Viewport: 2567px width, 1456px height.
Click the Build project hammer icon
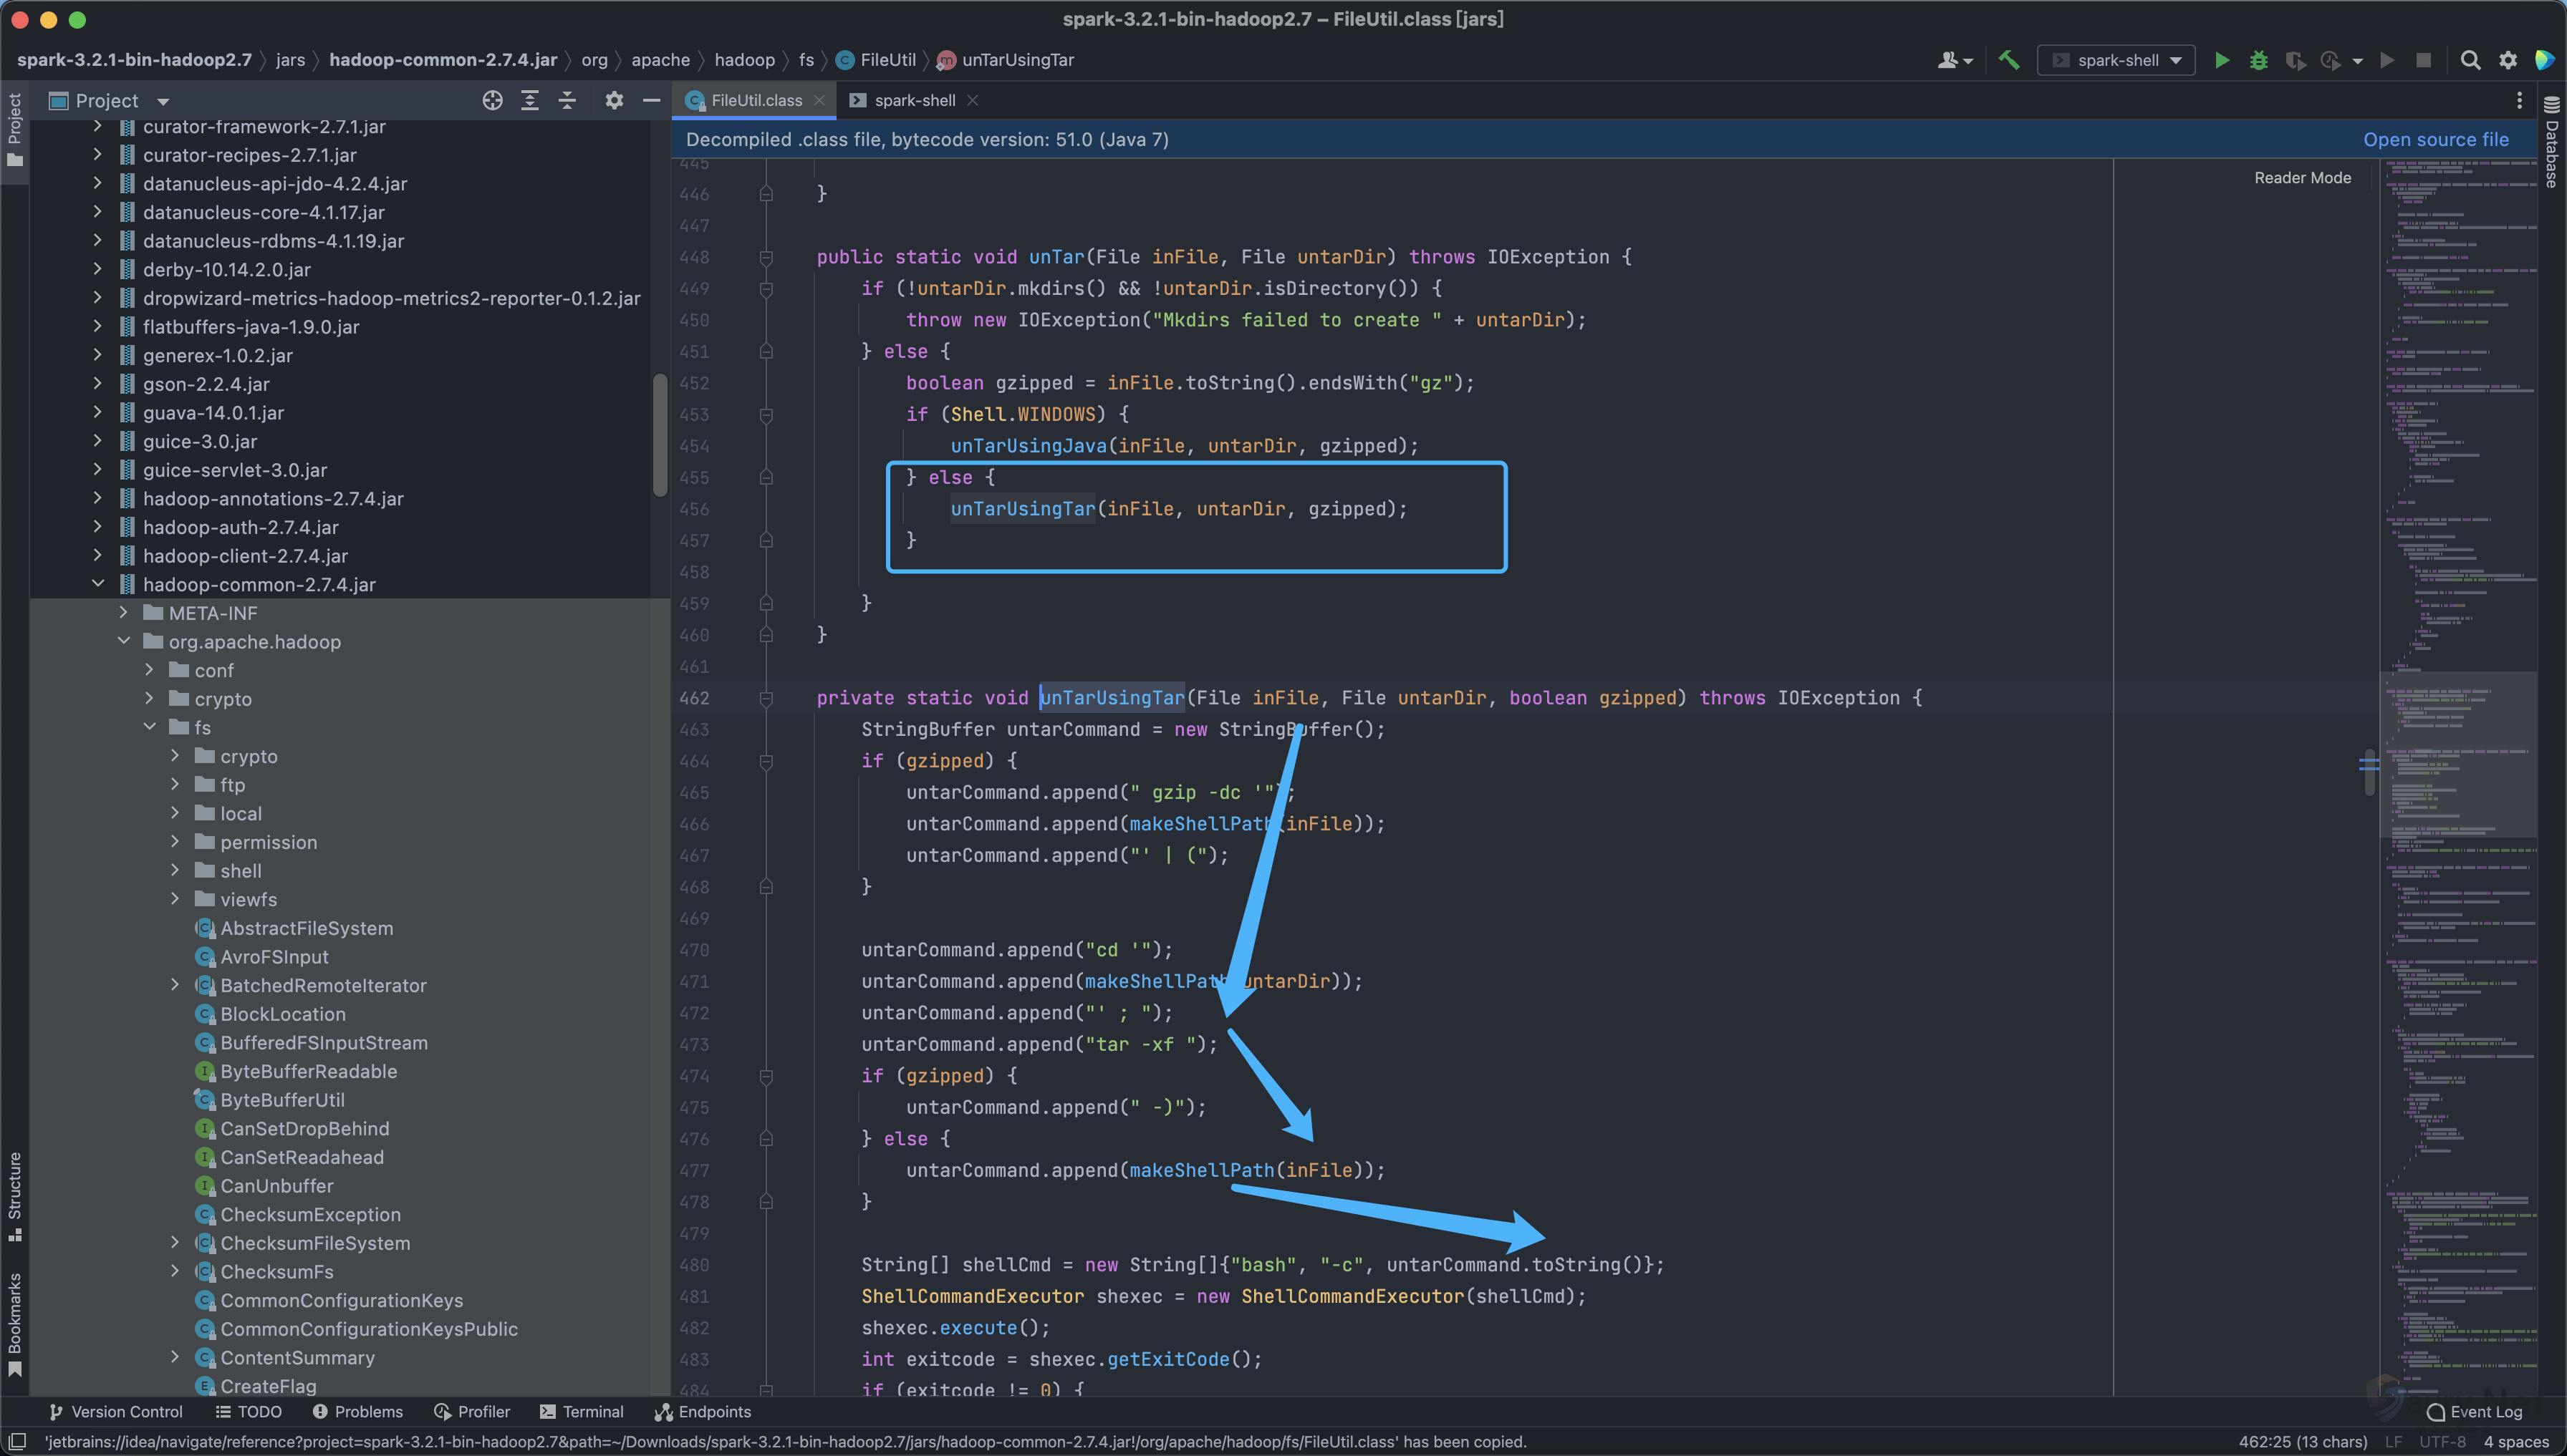[2009, 60]
